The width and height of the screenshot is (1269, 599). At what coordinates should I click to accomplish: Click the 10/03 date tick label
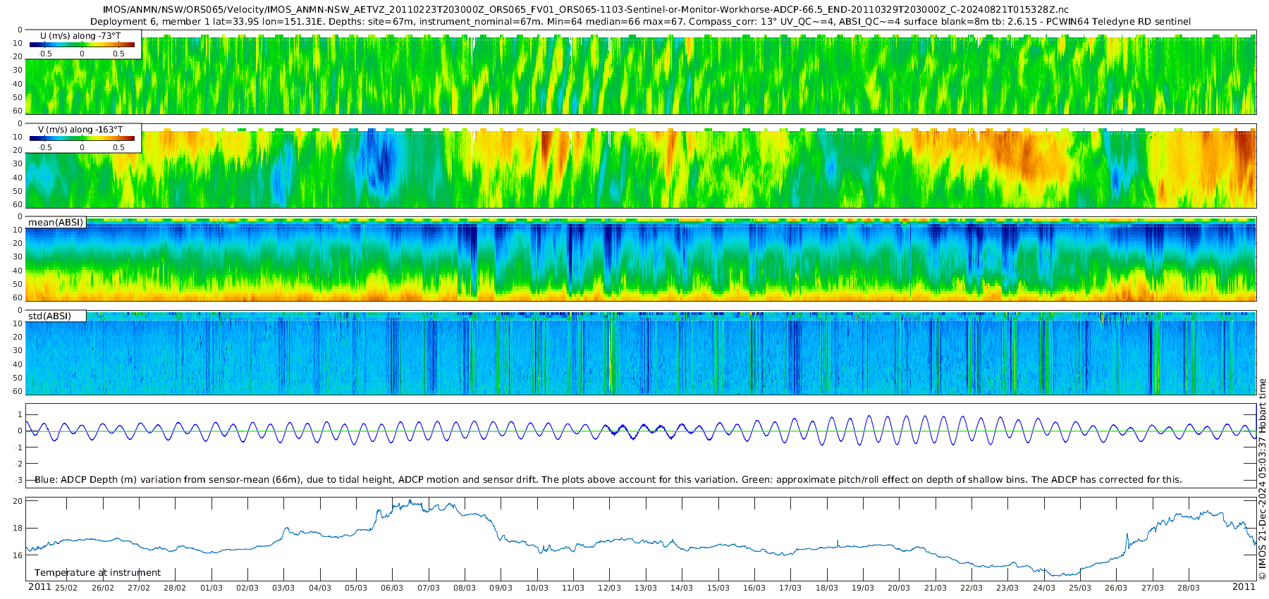tap(537, 588)
